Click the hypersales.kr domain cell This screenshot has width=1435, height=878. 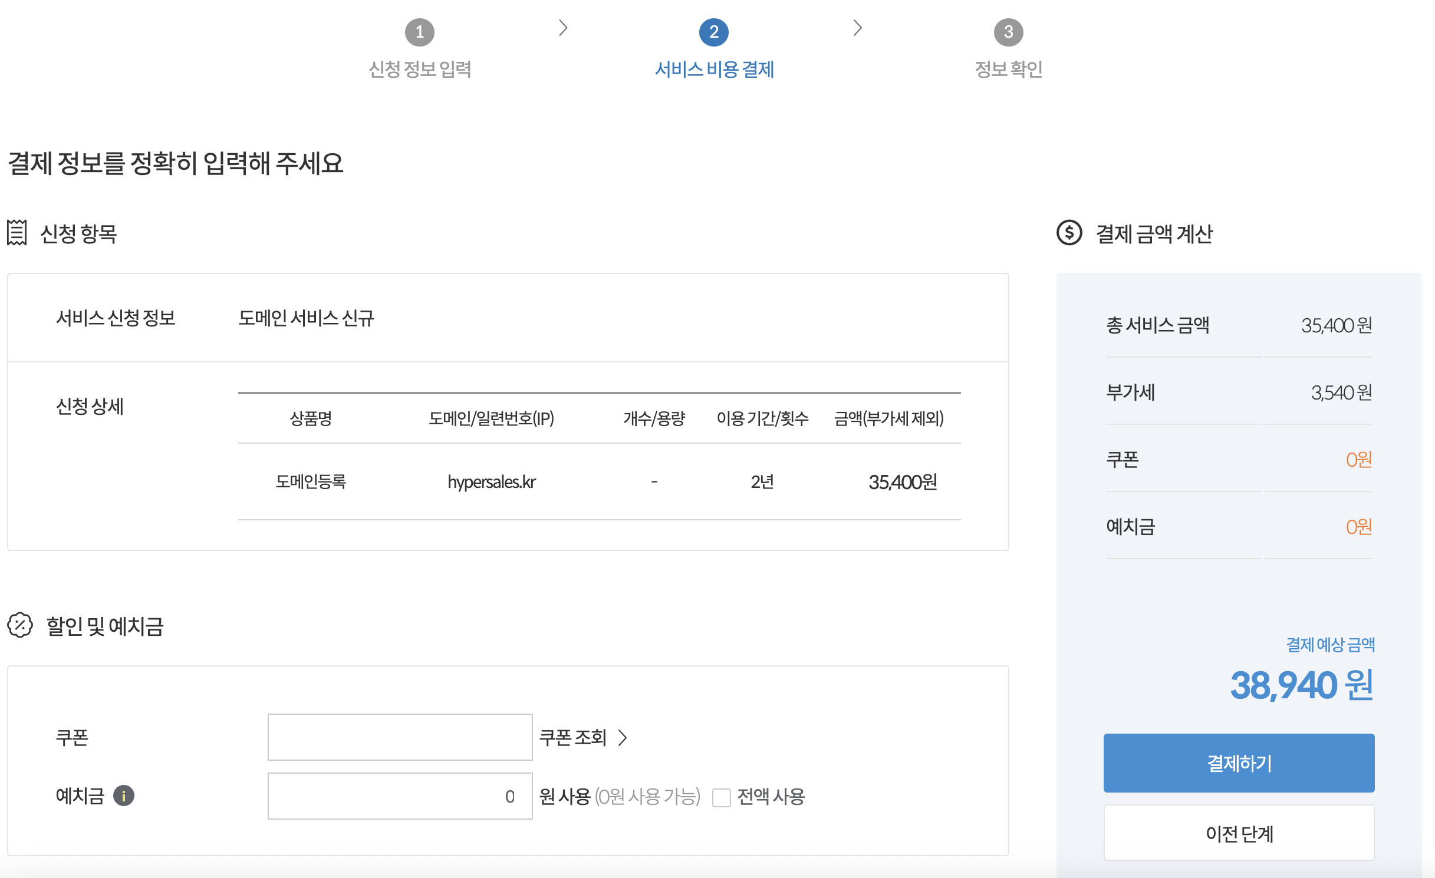pos(491,482)
